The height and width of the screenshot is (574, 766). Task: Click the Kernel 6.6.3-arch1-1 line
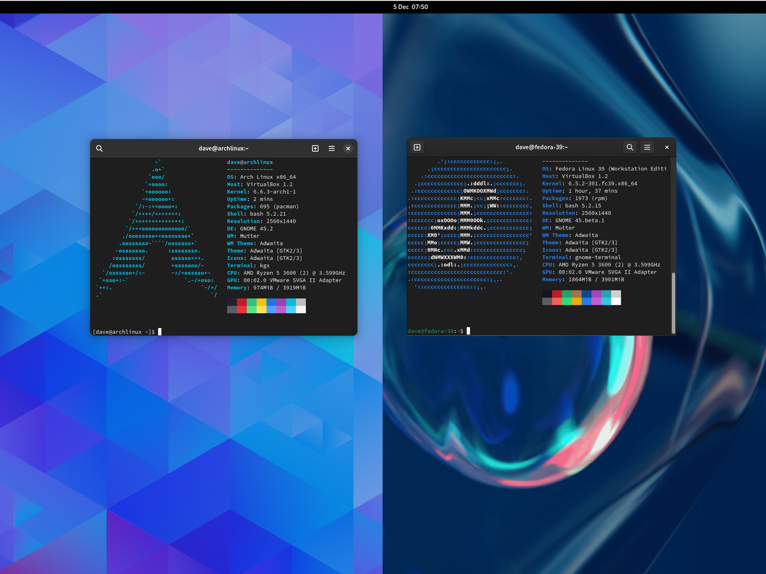click(261, 192)
